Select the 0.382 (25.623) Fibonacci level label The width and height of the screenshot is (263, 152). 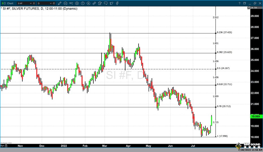[x=225, y=52]
